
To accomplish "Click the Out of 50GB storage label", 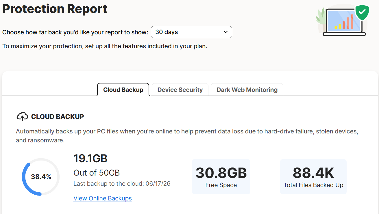I will (97, 173).
